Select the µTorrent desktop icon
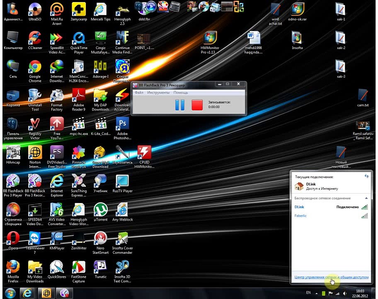378x299 pixels. [x=101, y=212]
